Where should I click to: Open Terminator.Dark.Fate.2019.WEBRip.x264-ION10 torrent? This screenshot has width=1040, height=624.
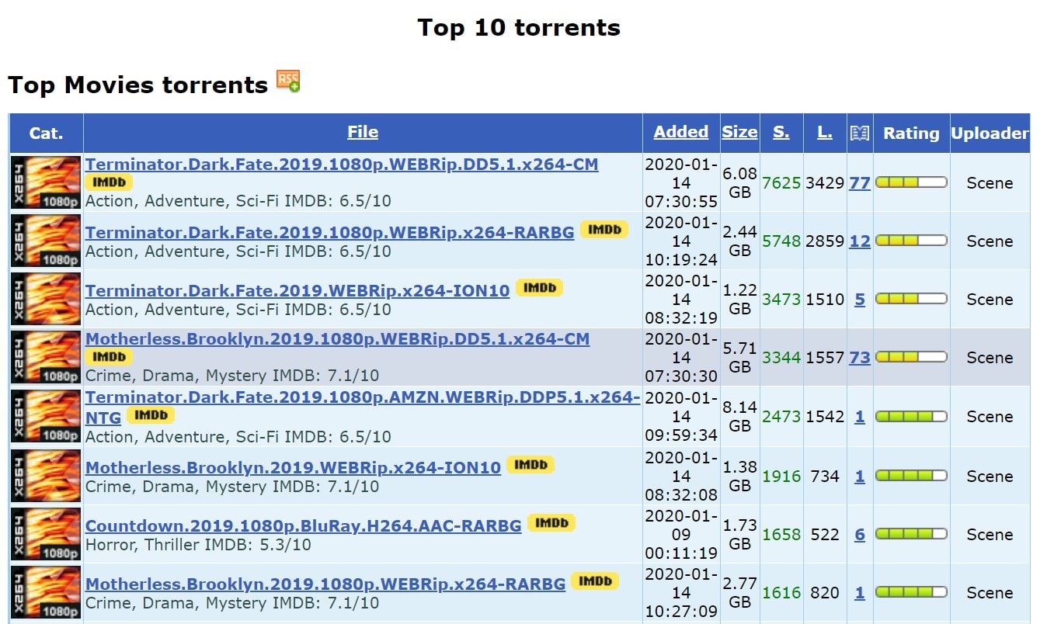[297, 290]
